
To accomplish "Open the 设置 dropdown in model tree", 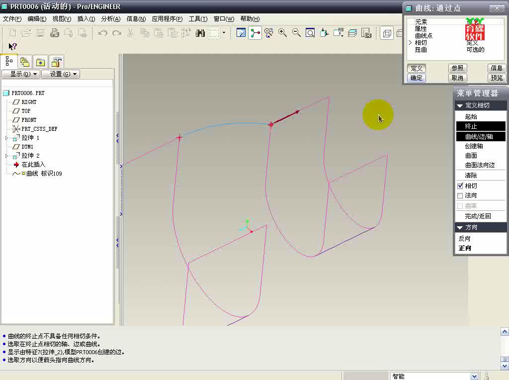I will coord(60,74).
